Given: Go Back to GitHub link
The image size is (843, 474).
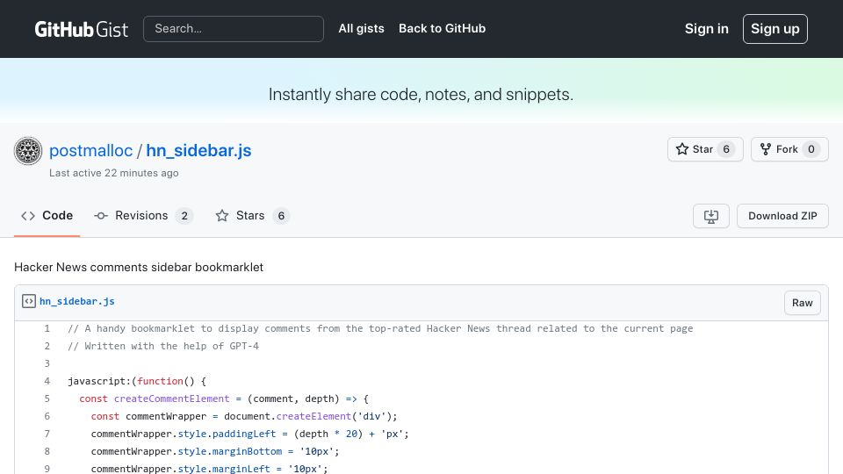Looking at the screenshot, I should coord(442,28).
